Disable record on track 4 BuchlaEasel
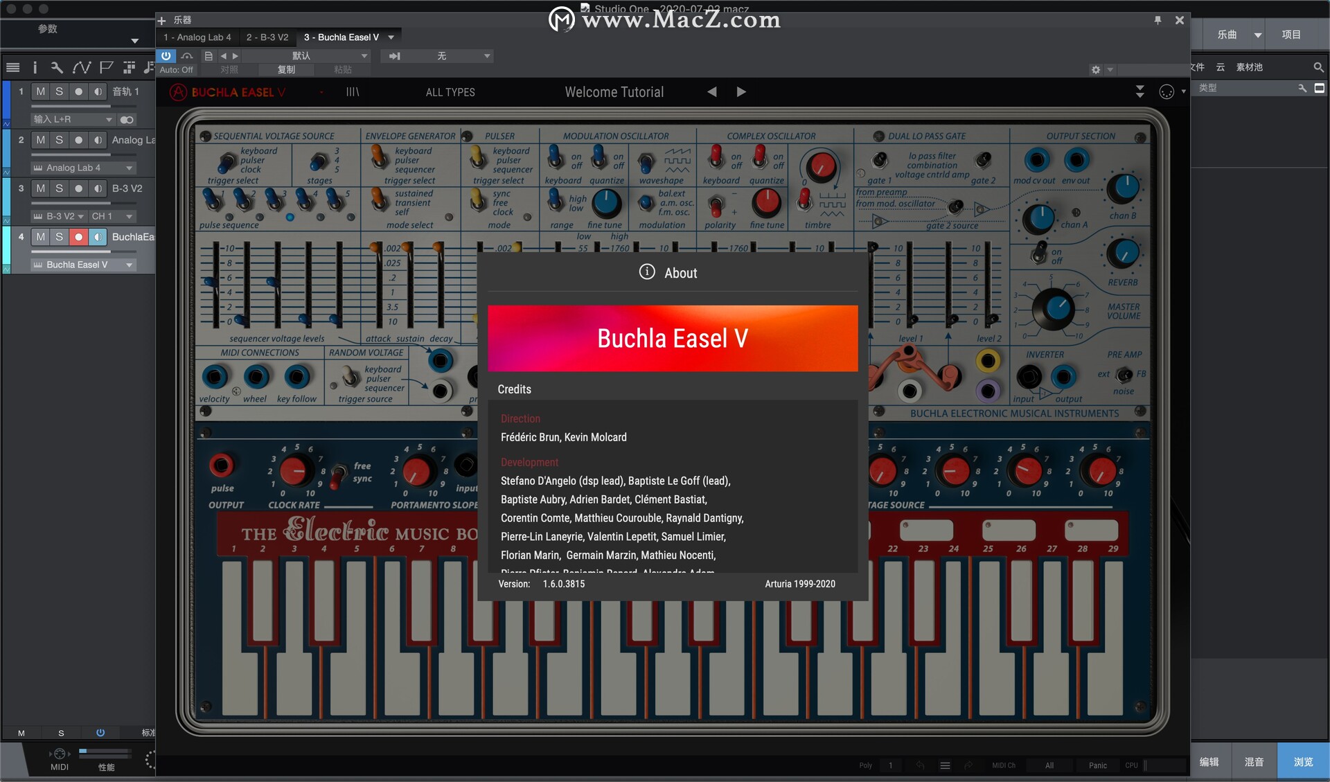Image resolution: width=1330 pixels, height=782 pixels. pyautogui.click(x=78, y=237)
